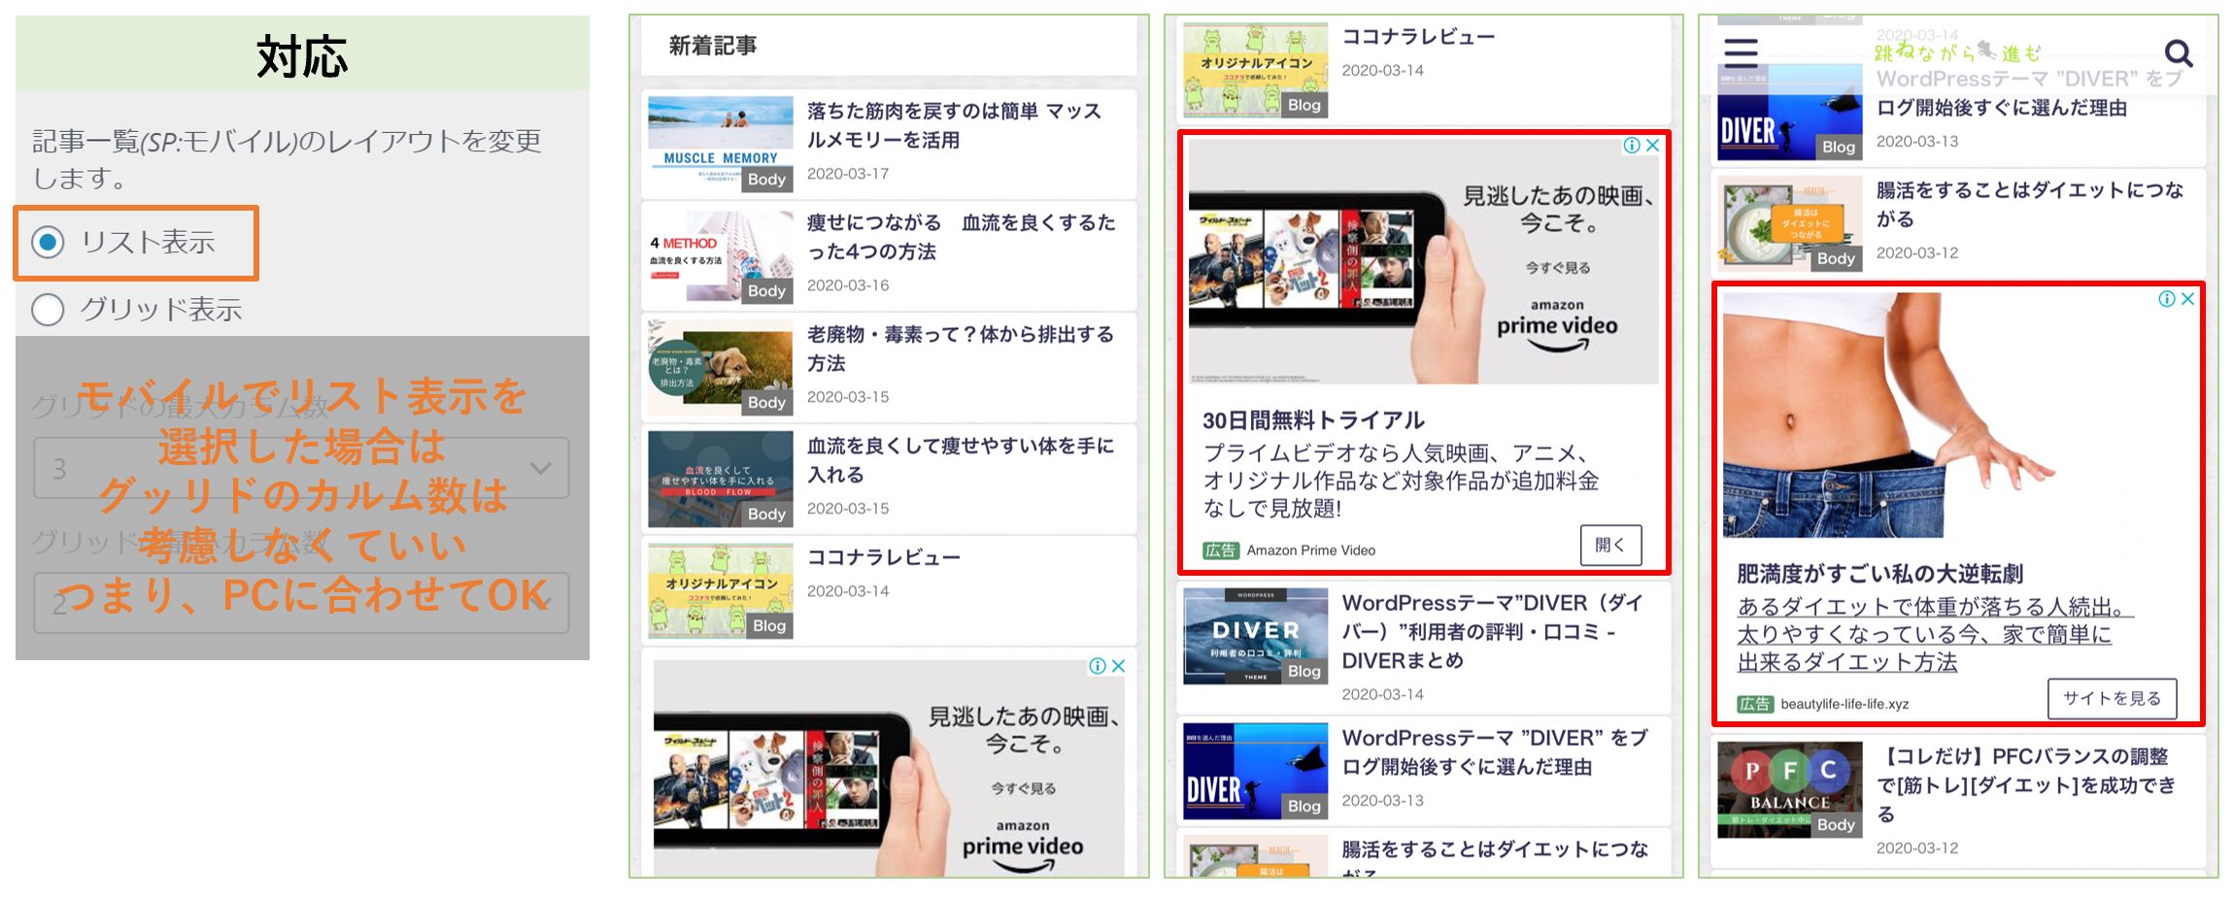
Task: Open the hamburger menu icon
Action: coord(1740,52)
